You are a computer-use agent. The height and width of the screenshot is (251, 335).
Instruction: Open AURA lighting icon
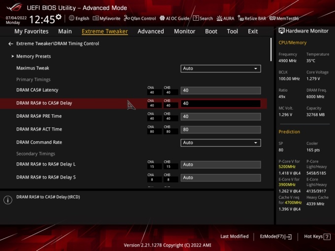(x=219, y=18)
